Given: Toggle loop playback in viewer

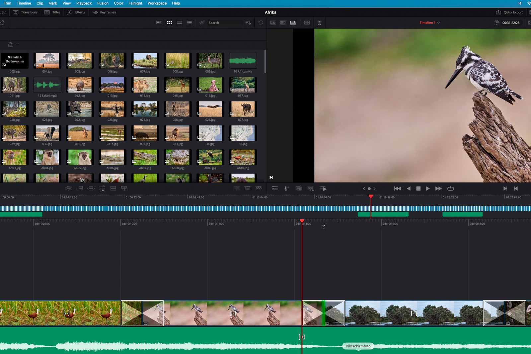Looking at the screenshot, I should click(450, 188).
